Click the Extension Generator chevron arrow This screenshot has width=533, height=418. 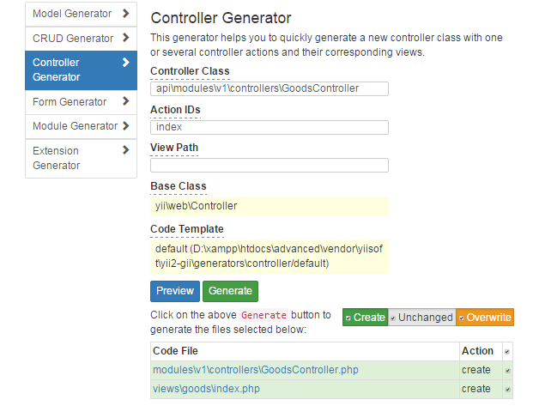pos(126,150)
